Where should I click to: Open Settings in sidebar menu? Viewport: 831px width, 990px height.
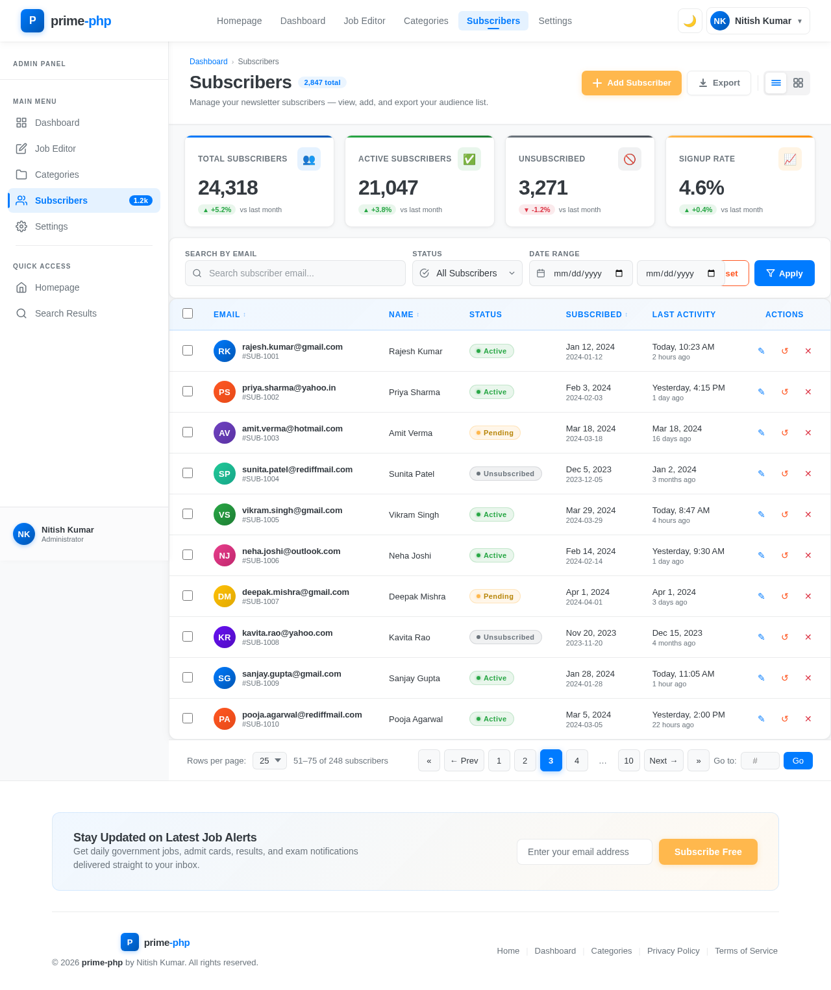(84, 226)
